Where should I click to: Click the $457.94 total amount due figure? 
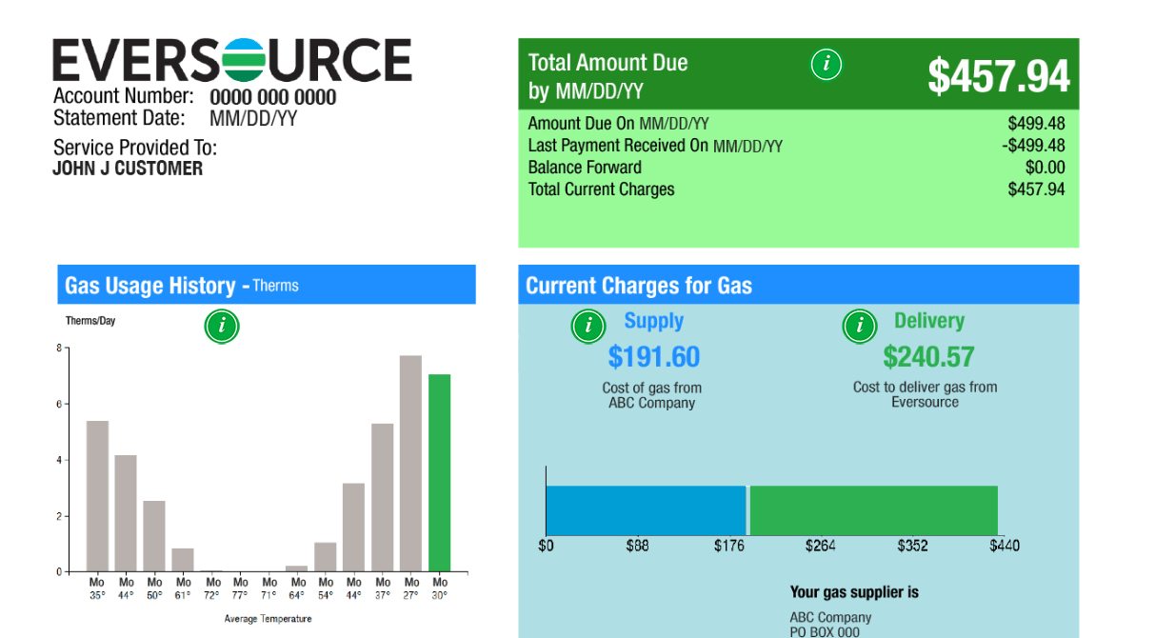(x=999, y=75)
